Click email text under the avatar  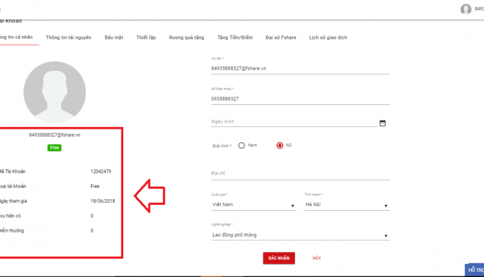[55, 135]
